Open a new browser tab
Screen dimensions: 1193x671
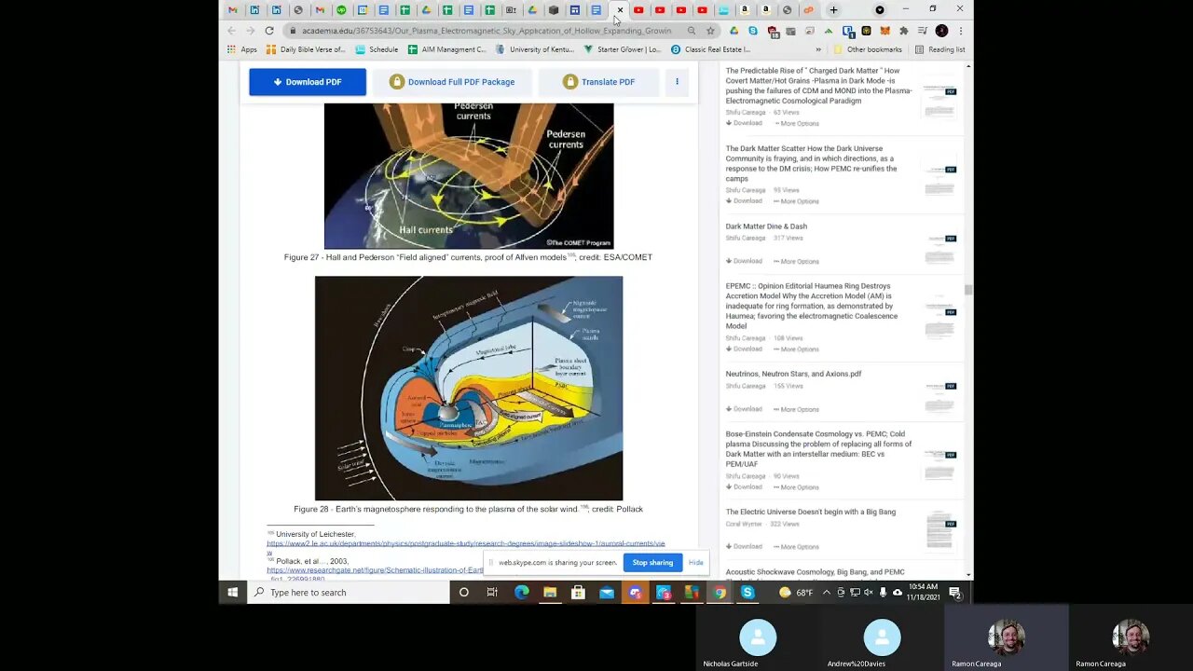click(x=833, y=10)
